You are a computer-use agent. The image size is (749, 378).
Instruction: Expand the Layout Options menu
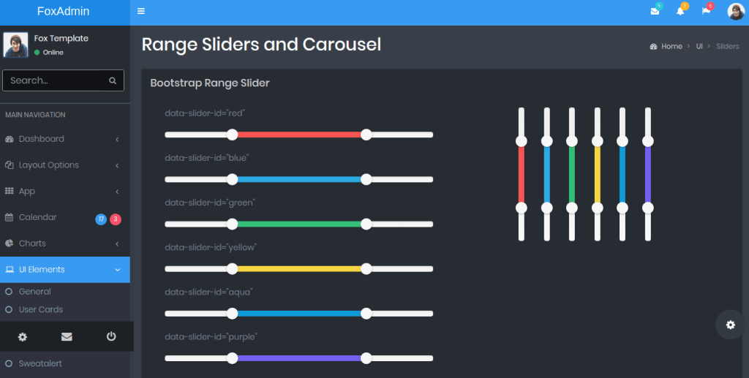point(48,165)
